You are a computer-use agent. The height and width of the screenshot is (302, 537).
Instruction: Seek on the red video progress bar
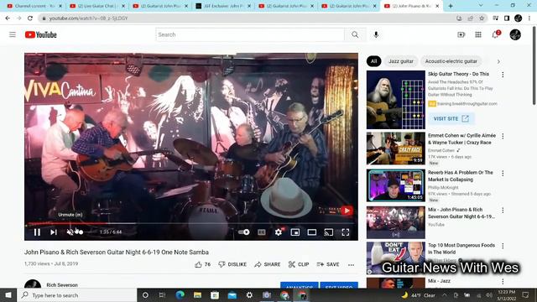(x=191, y=224)
